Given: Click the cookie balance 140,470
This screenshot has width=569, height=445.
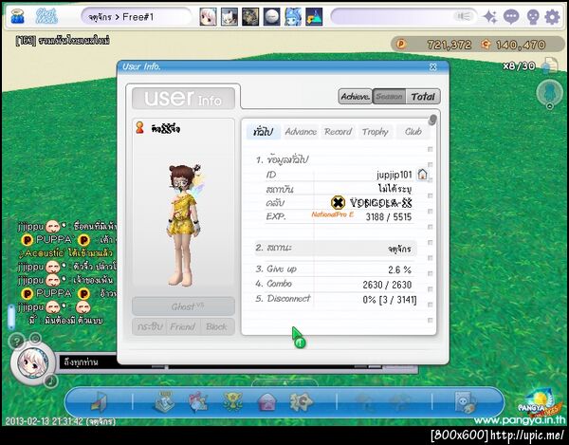Looking at the screenshot, I should coord(521,45).
